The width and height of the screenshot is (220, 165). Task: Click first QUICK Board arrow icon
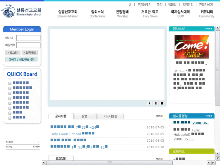tap(10, 84)
